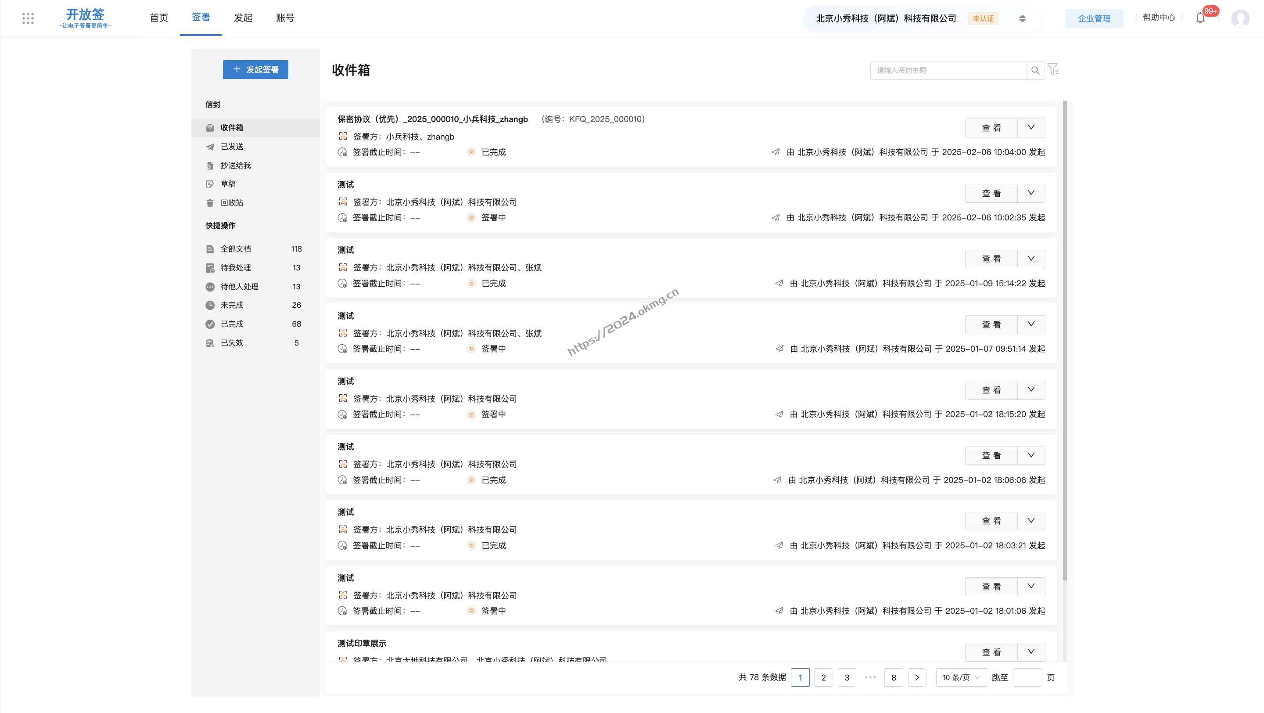Screen dimensions: 1264x713
Task: Click the search magnifier icon
Action: coord(1035,70)
